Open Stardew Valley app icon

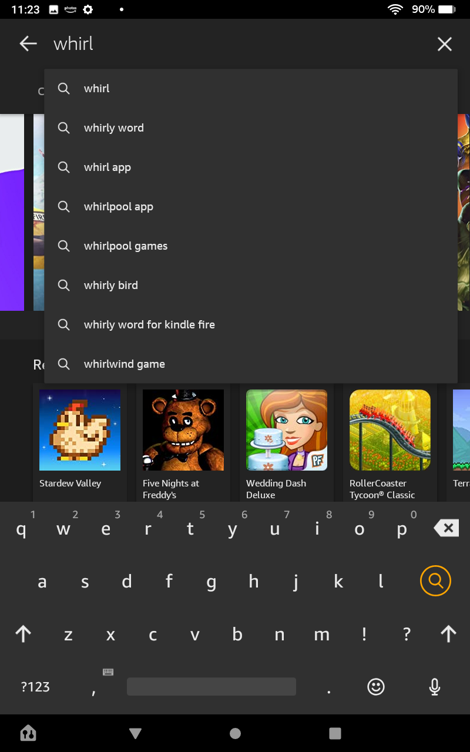pyautogui.click(x=80, y=430)
